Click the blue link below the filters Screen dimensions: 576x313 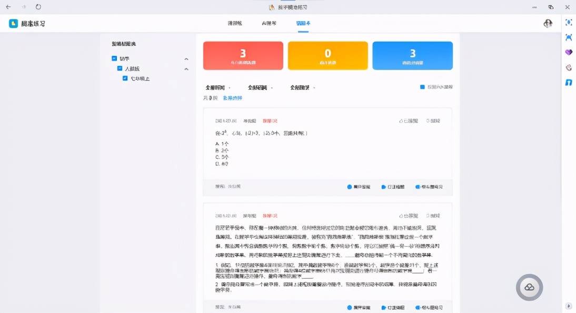pos(233,98)
